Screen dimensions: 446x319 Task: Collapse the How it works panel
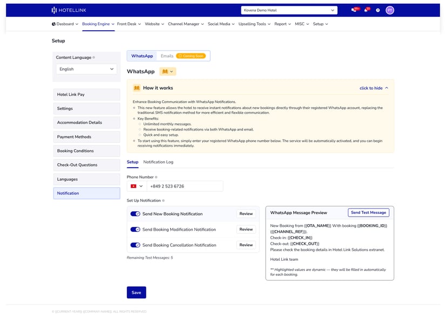click(x=374, y=88)
